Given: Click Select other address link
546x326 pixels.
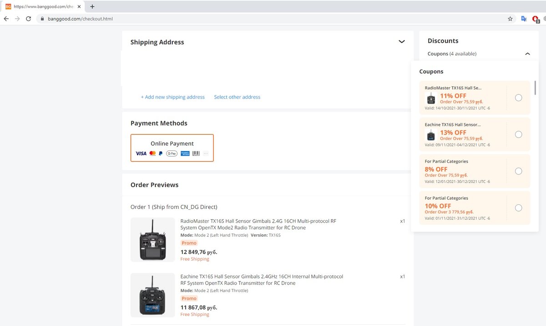Looking at the screenshot, I should pos(237,97).
